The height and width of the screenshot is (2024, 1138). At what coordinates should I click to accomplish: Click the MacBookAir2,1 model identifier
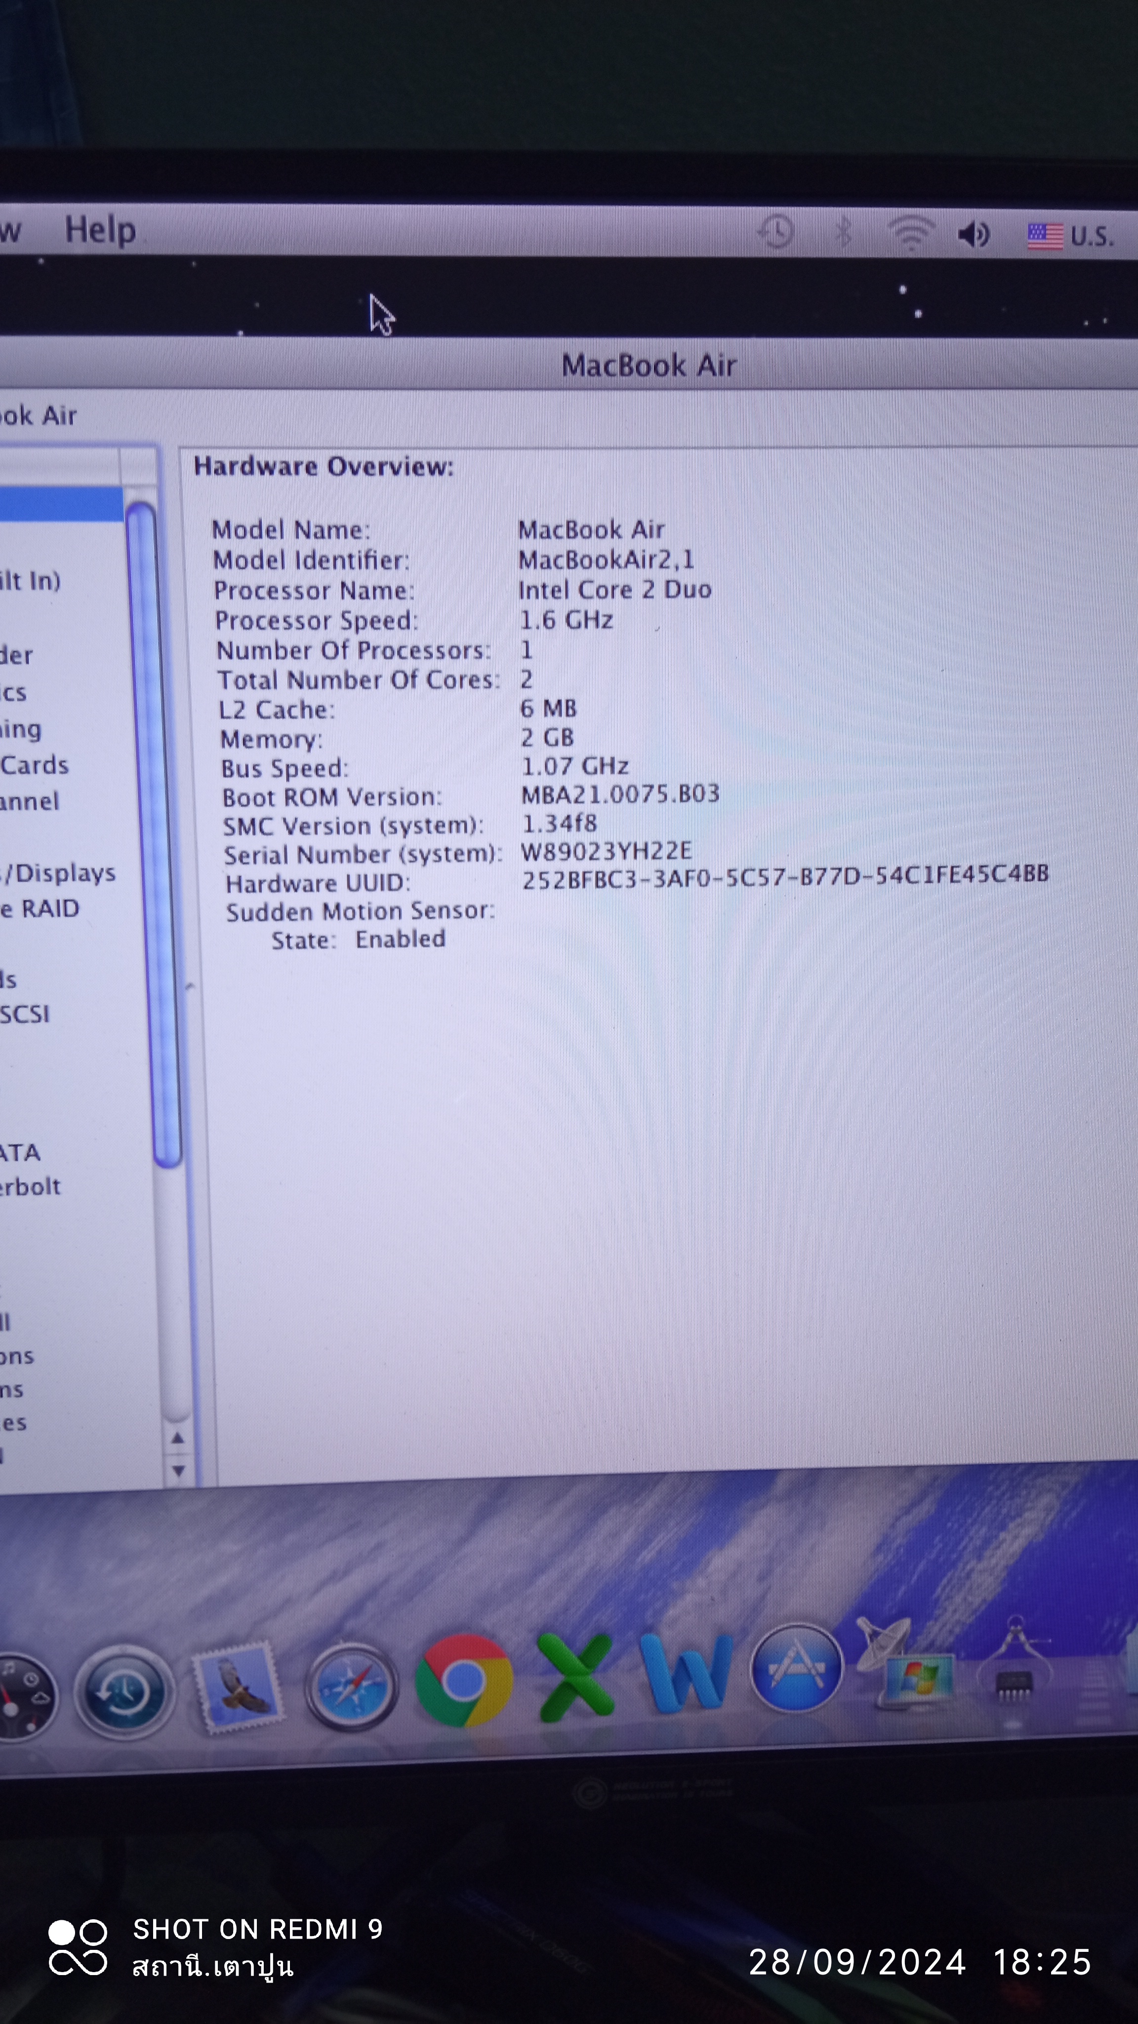[x=607, y=559]
